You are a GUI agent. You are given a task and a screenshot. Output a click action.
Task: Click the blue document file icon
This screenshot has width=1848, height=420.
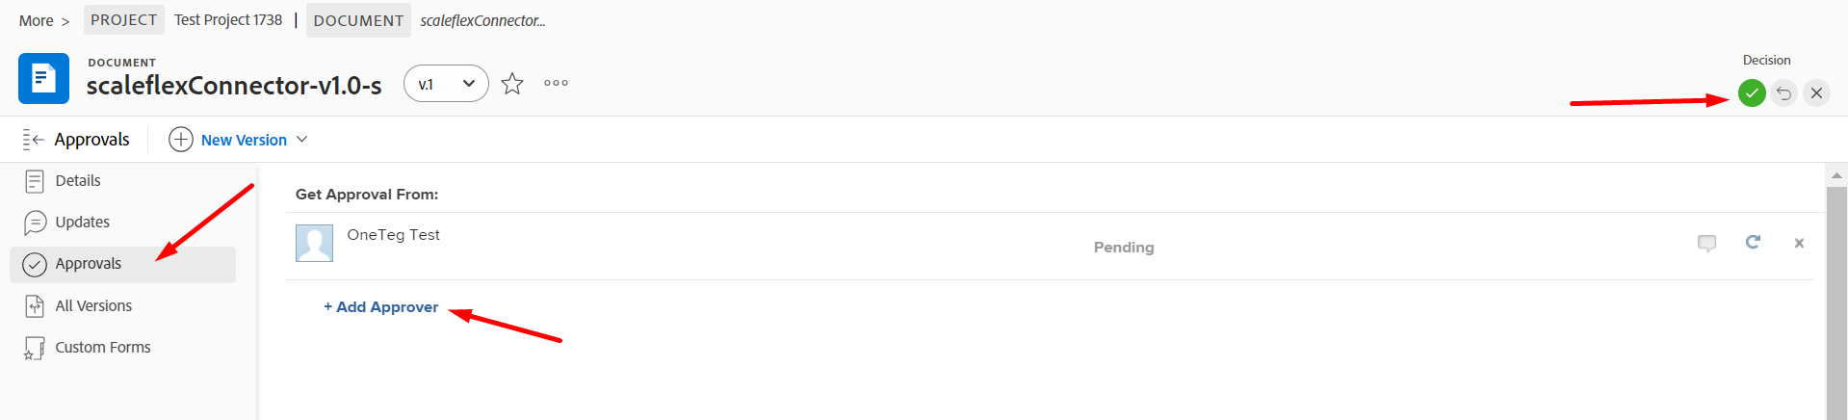point(43,78)
